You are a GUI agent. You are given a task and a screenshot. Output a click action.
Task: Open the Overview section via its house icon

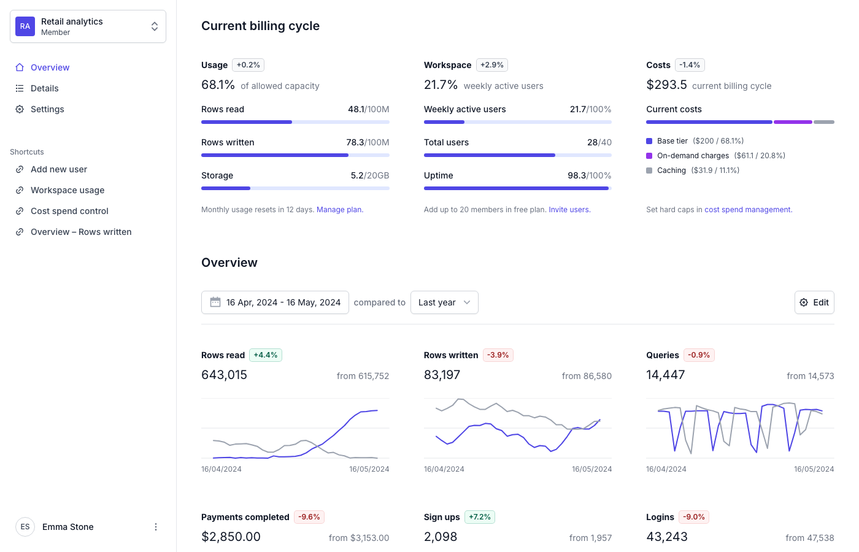[20, 67]
